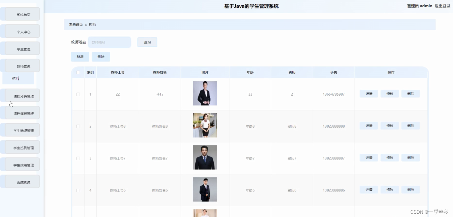Select phone cell 13823888888
453x217 pixels.
pos(334,126)
